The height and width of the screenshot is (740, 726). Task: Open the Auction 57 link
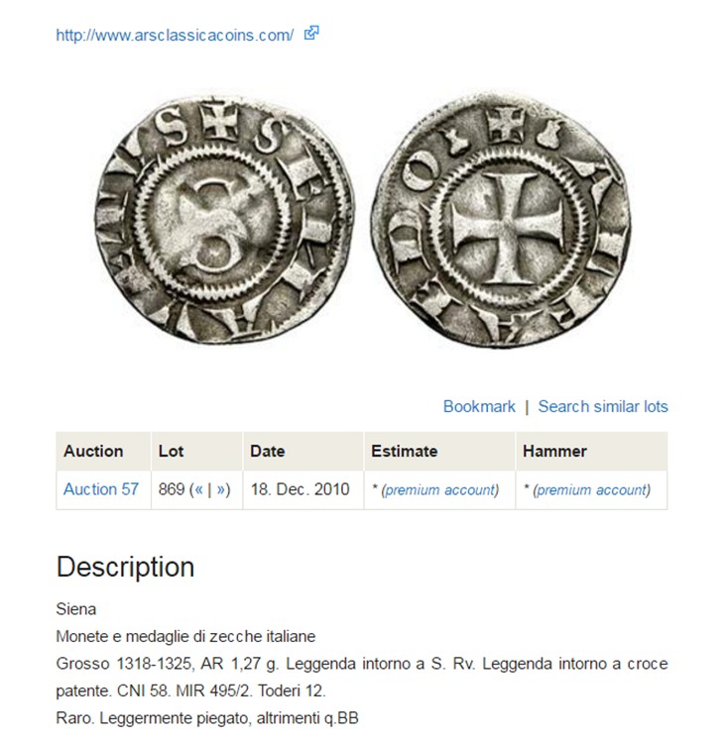tap(101, 489)
